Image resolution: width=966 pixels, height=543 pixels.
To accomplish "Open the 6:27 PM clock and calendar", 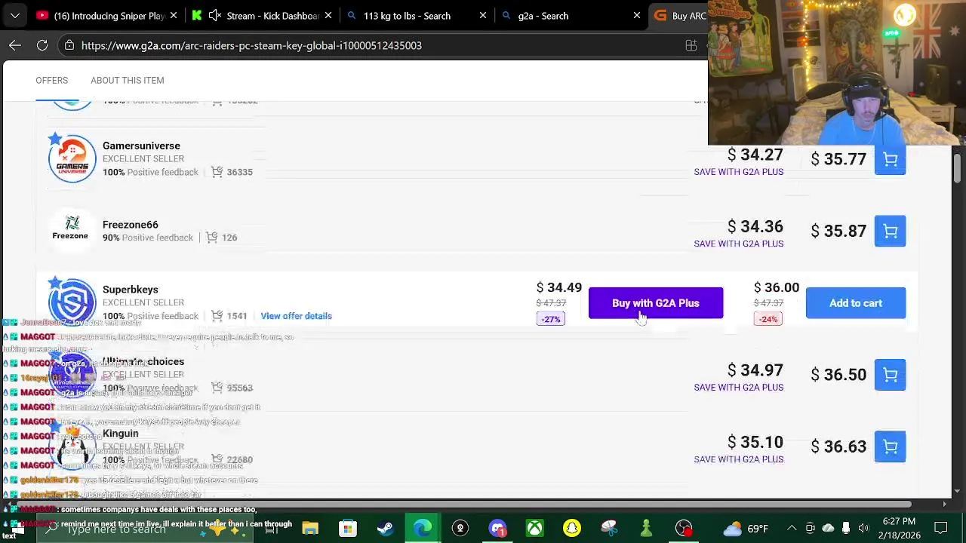I will tap(898, 528).
